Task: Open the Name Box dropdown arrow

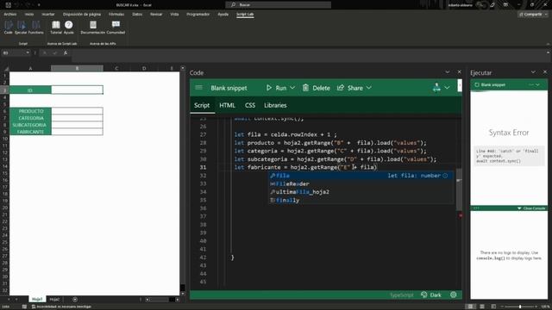Action: pos(28,53)
